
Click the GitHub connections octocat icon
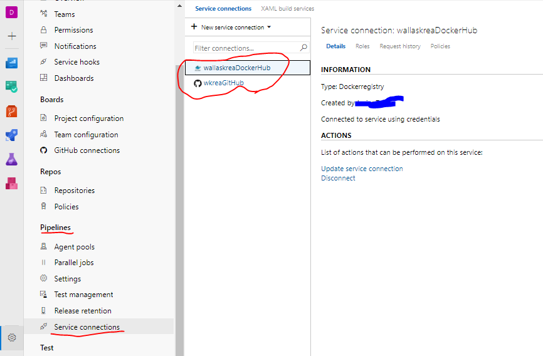click(44, 150)
